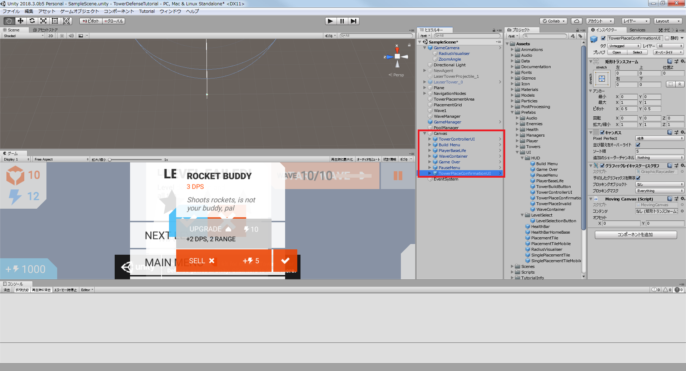Open the Tutorial menu
The image size is (686, 371).
click(147, 11)
